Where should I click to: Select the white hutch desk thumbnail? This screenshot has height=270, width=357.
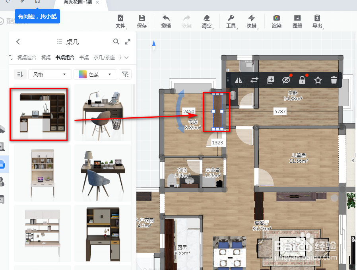pyautogui.click(x=43, y=173)
